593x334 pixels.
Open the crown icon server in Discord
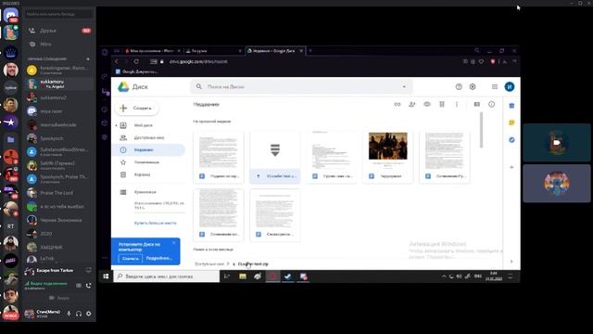point(10,52)
